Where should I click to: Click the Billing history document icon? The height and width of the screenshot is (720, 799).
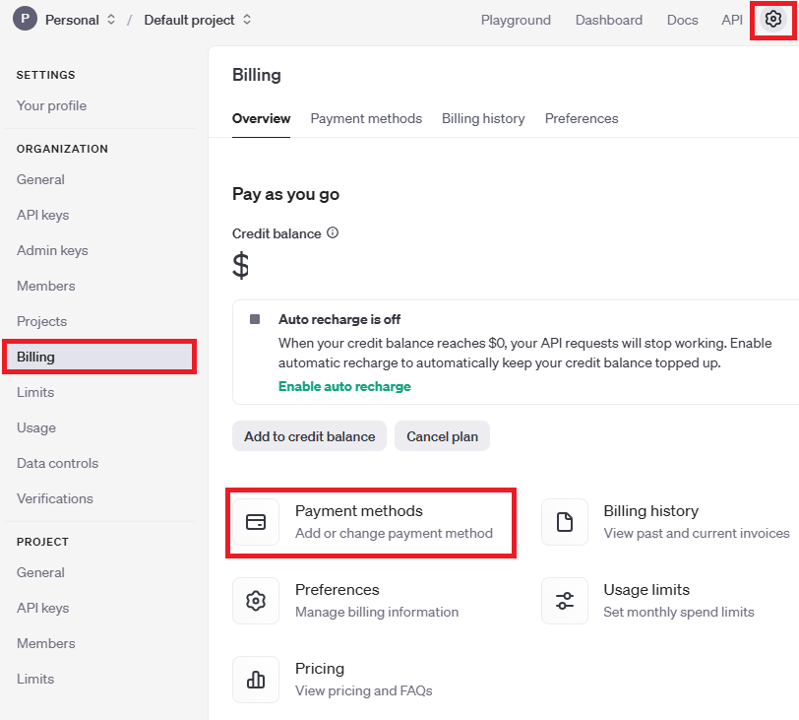[x=565, y=522]
